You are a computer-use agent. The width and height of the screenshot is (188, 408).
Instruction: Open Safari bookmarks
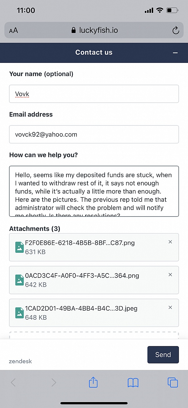point(133,383)
